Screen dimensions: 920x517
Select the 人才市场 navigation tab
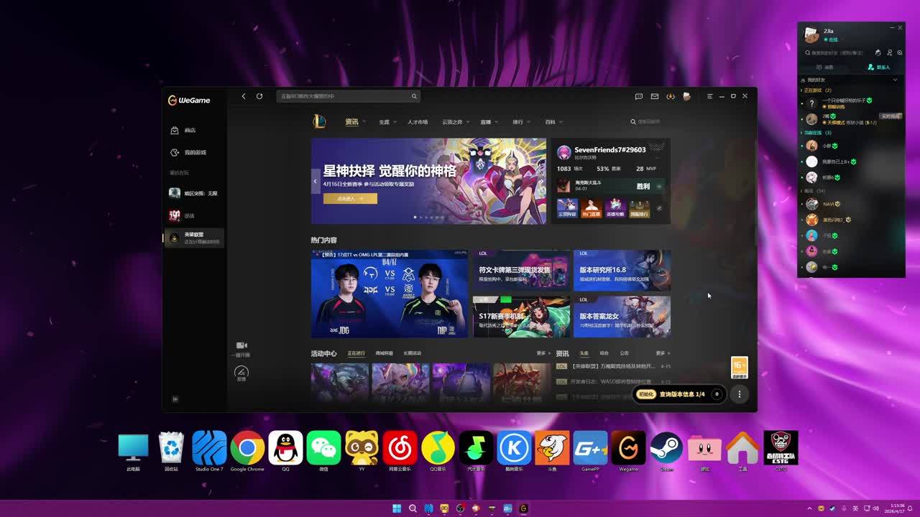(x=417, y=122)
